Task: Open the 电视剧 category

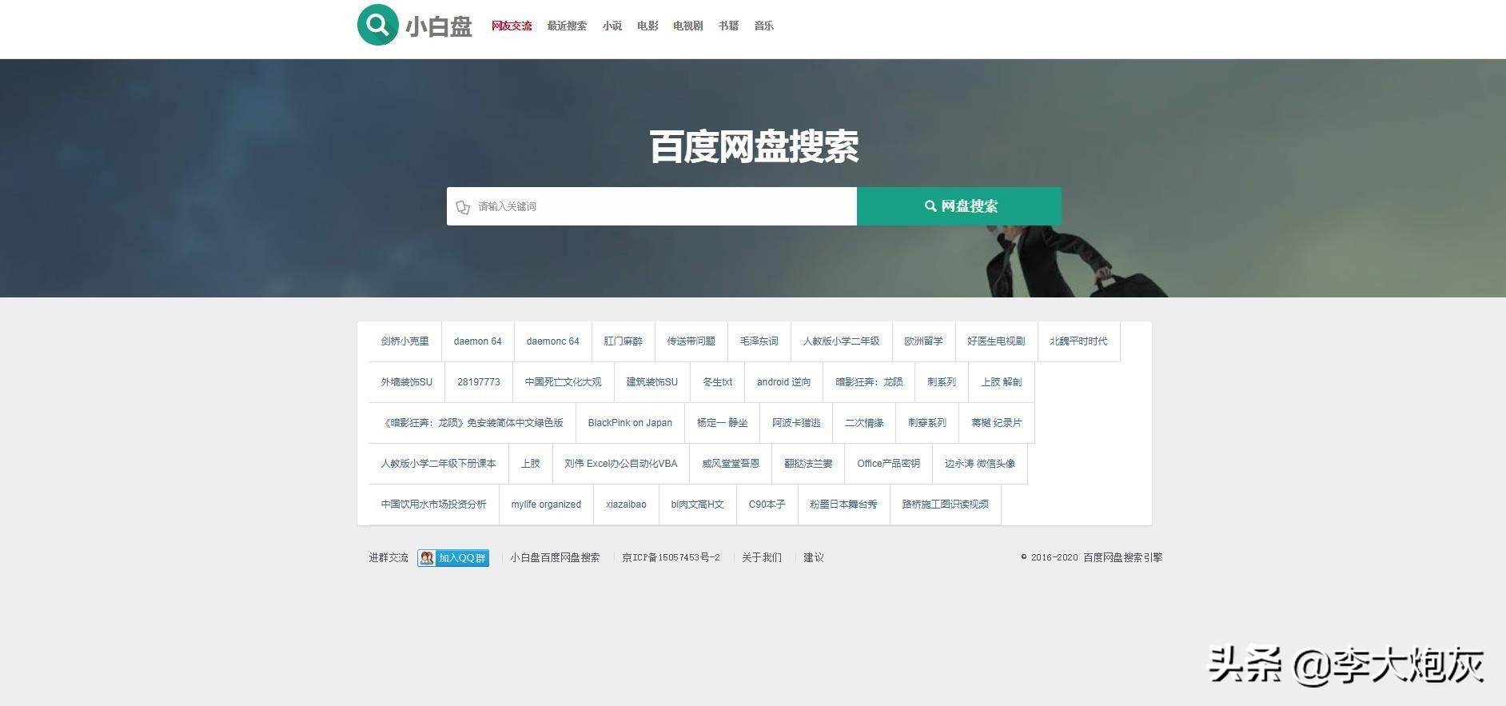Action: (687, 26)
